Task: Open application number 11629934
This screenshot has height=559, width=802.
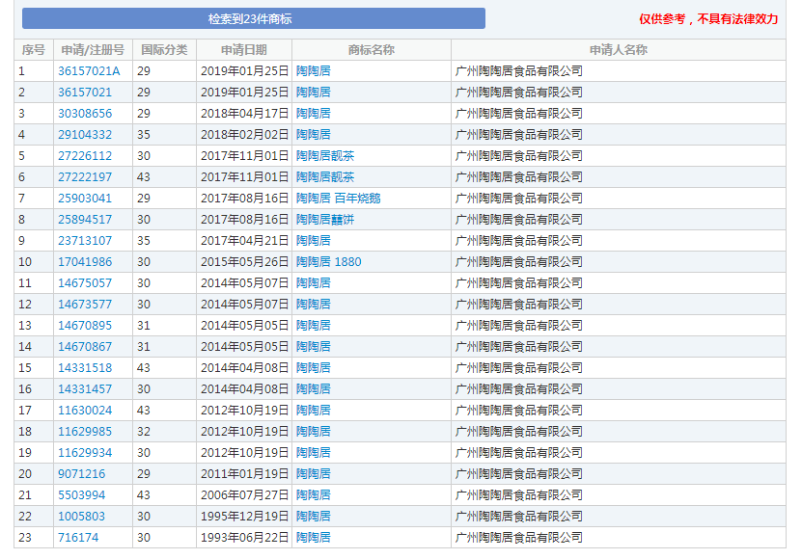Action: point(85,453)
